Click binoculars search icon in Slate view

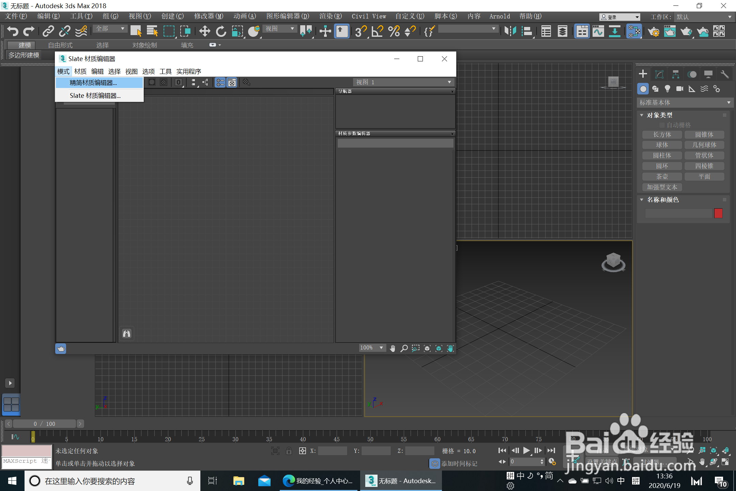tap(127, 333)
